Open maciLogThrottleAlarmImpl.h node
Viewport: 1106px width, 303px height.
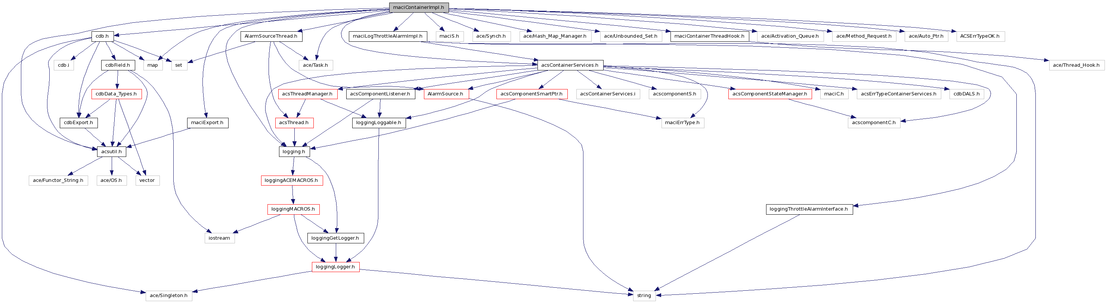388,36
